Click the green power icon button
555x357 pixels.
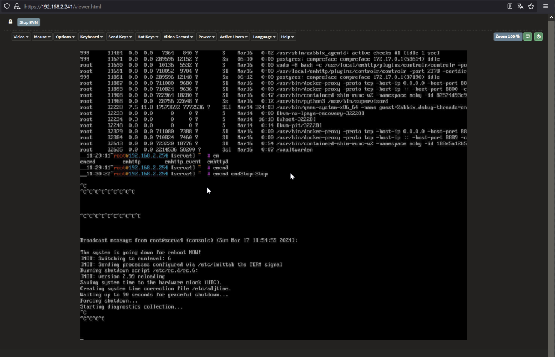tap(538, 37)
